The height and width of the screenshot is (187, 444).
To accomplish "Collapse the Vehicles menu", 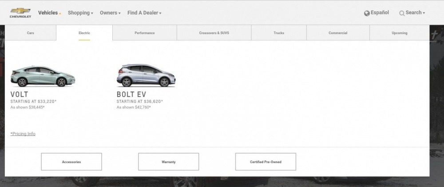I will point(50,13).
